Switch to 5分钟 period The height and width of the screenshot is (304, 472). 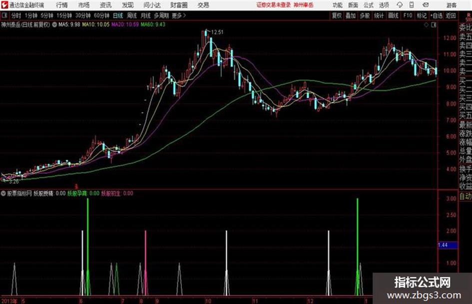coord(47,15)
